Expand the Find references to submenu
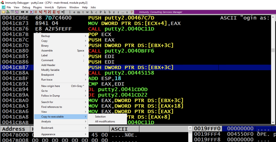Screen dimensions: 276x142 click(61, 107)
